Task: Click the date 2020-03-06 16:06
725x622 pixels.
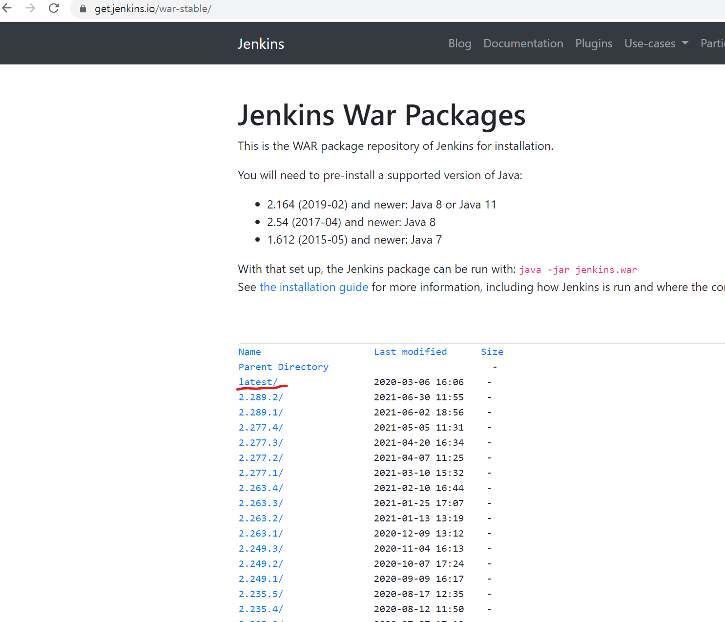Action: point(419,382)
